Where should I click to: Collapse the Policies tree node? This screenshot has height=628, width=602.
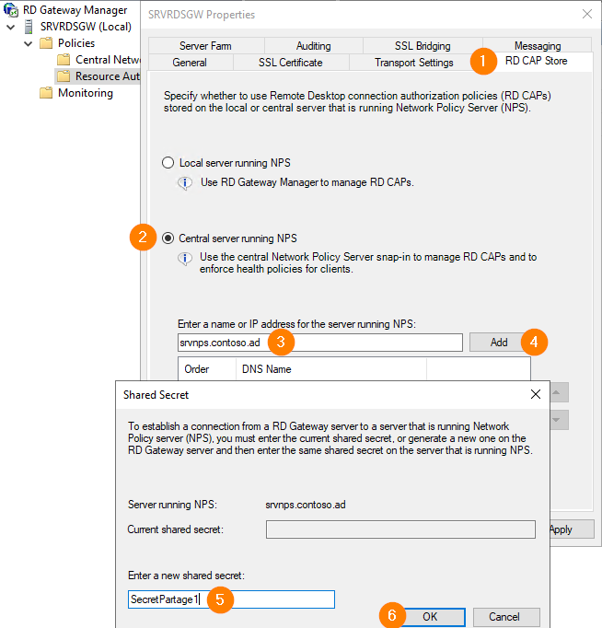pos(28,43)
